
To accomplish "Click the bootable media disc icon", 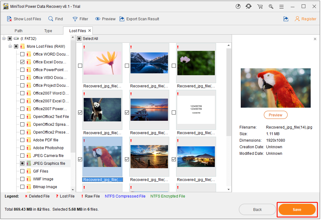I will coord(238,6).
